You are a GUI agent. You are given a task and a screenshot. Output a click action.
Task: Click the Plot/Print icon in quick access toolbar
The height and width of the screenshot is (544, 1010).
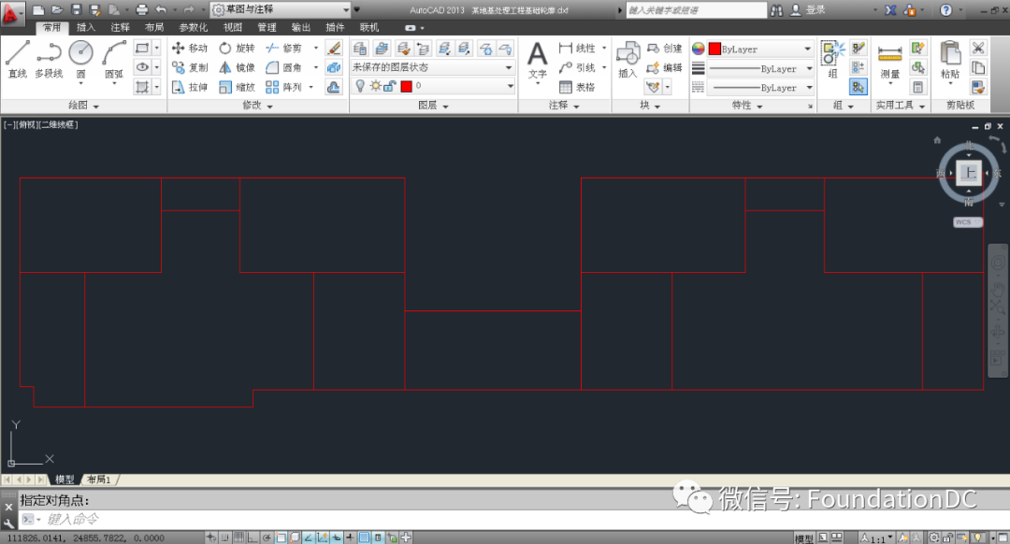pos(142,9)
